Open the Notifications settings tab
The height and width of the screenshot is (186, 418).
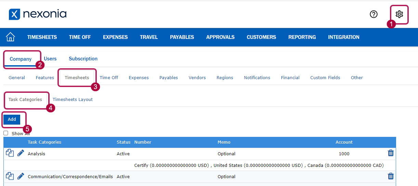point(257,78)
